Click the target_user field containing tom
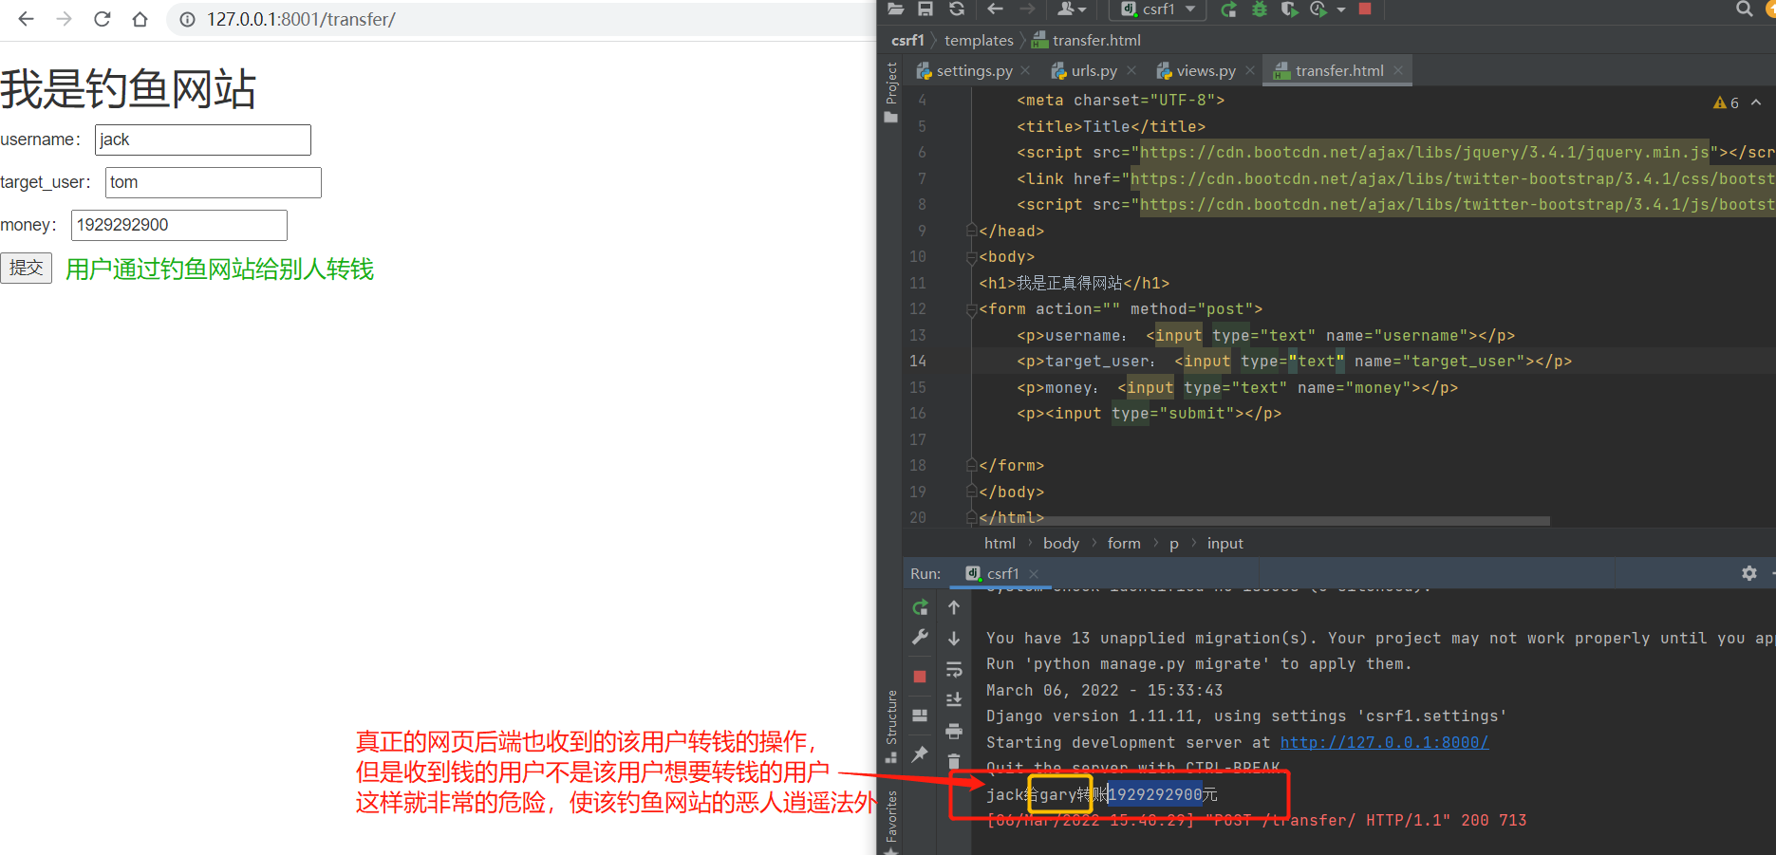This screenshot has width=1776, height=855. tap(214, 182)
